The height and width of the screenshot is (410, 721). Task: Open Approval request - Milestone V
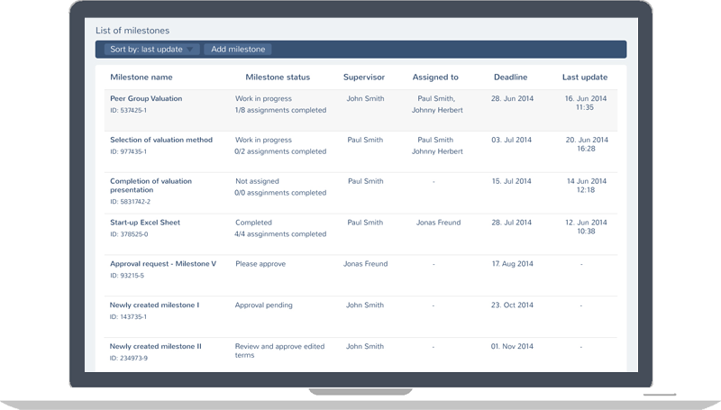point(163,264)
